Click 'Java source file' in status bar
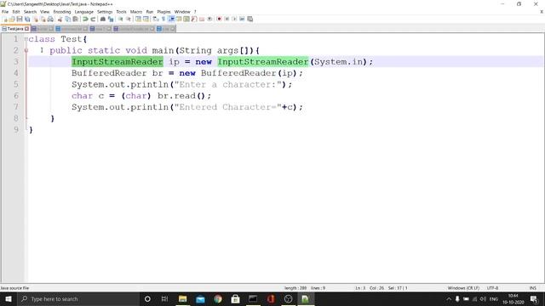This screenshot has width=545, height=306. 14,288
